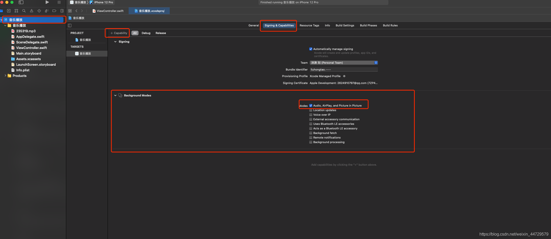The width and height of the screenshot is (551, 239).
Task: Open the Team dropdown menu
Action: 344,63
